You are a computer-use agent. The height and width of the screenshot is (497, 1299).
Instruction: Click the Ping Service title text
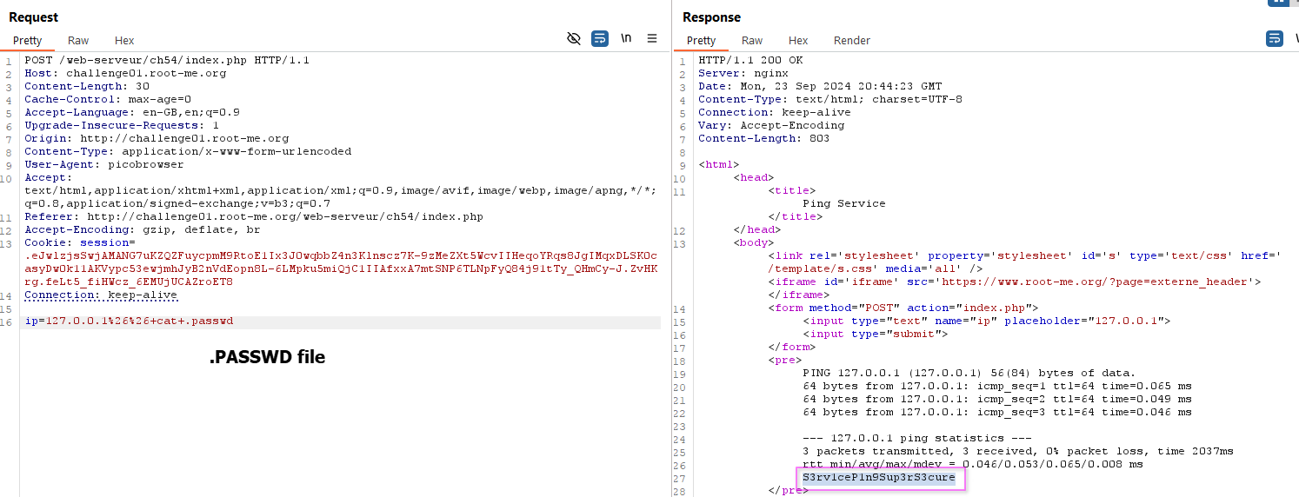844,203
